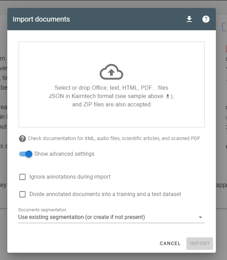Click the 'Show advanced settings' label

[64, 154]
